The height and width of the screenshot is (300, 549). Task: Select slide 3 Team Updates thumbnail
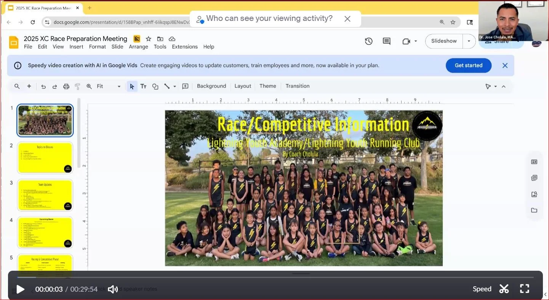pos(45,195)
